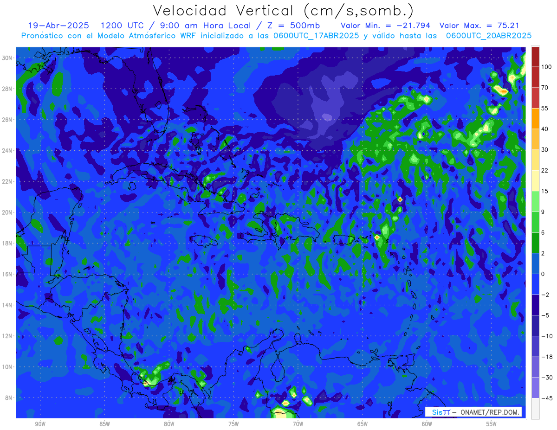This screenshot has height=430, width=557.
Task: Click the longitude label '60W'
Action: (x=427, y=424)
